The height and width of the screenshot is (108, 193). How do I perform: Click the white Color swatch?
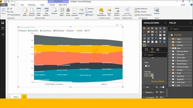point(146,66)
